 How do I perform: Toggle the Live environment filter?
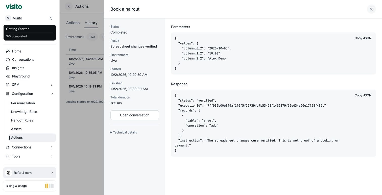click(x=92, y=37)
